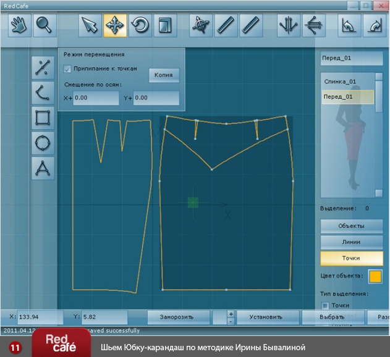Click the 'Копия' button
Image resolution: width=390 pixels, height=357 pixels.
coord(164,75)
